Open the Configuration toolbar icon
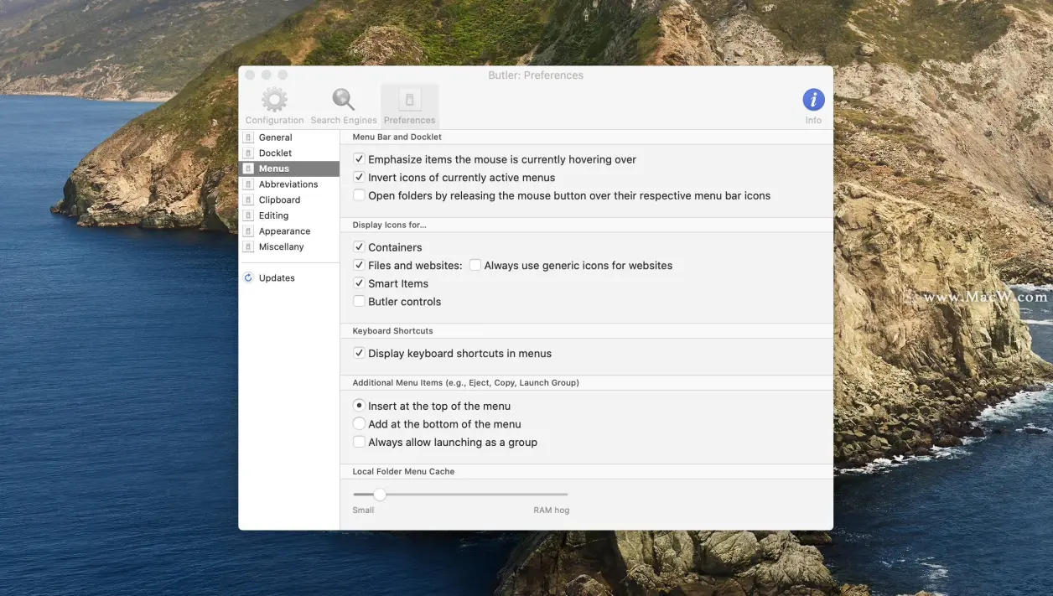The width and height of the screenshot is (1053, 596). (274, 99)
